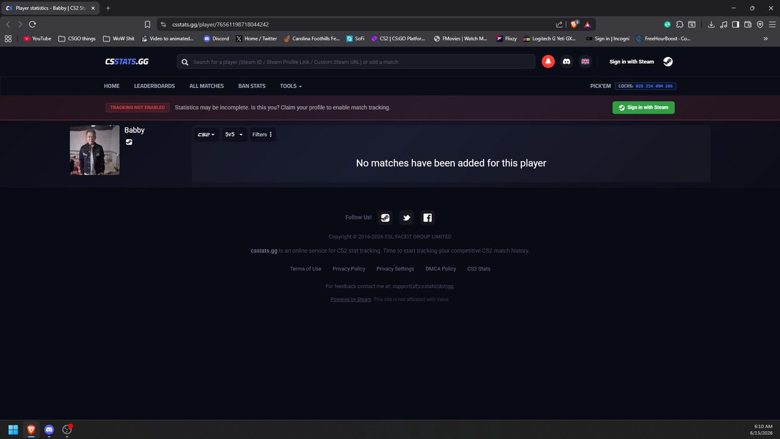Click Babby's profile avatar
Viewport: 780px width, 439px height.
(x=95, y=150)
